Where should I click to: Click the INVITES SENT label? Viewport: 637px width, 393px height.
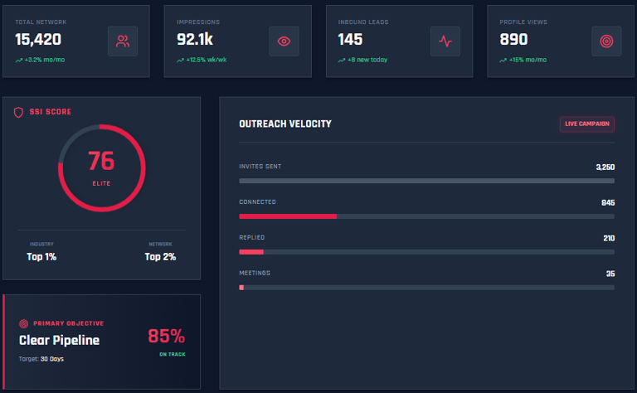point(260,167)
